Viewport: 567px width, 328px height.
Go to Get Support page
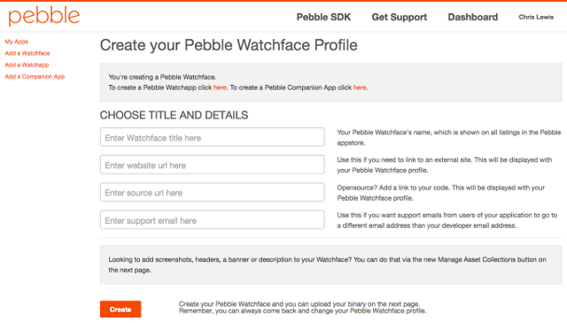400,17
